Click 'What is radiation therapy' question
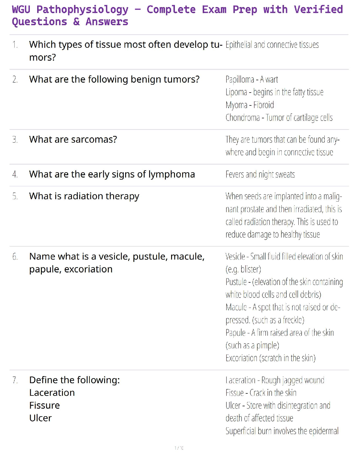The height and width of the screenshot is (464, 358). (x=84, y=196)
